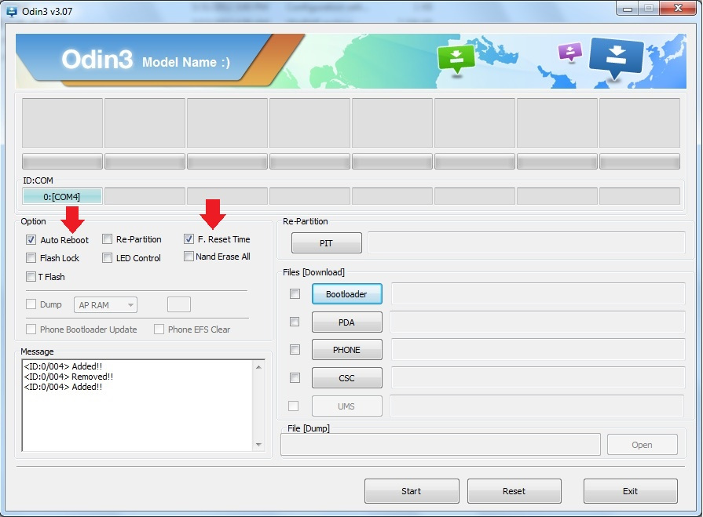Click the Odin title bar app icon
Image resolution: width=703 pixels, height=517 pixels.
(x=12, y=9)
